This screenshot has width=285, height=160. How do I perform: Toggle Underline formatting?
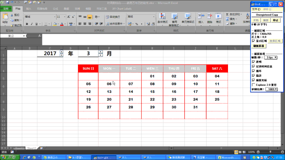(37, 24)
